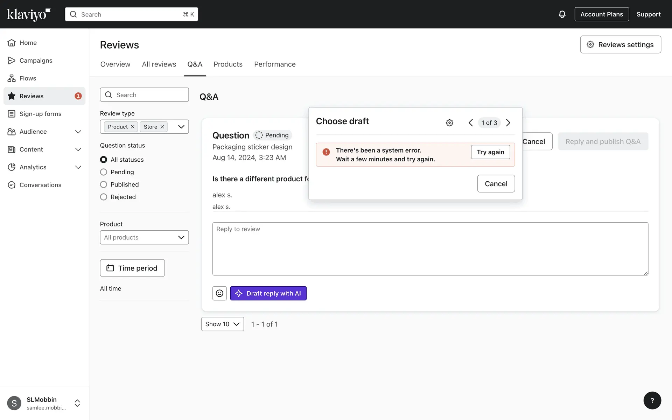Screen dimensions: 672x420
Task: Click Try again in error banner
Action: (490, 152)
